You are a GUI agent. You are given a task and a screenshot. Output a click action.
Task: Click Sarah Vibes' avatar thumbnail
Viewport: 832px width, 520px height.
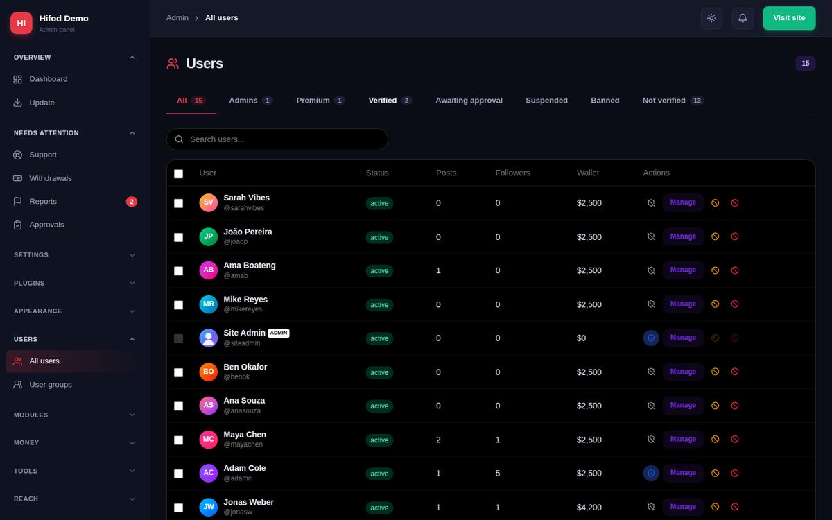[209, 203]
